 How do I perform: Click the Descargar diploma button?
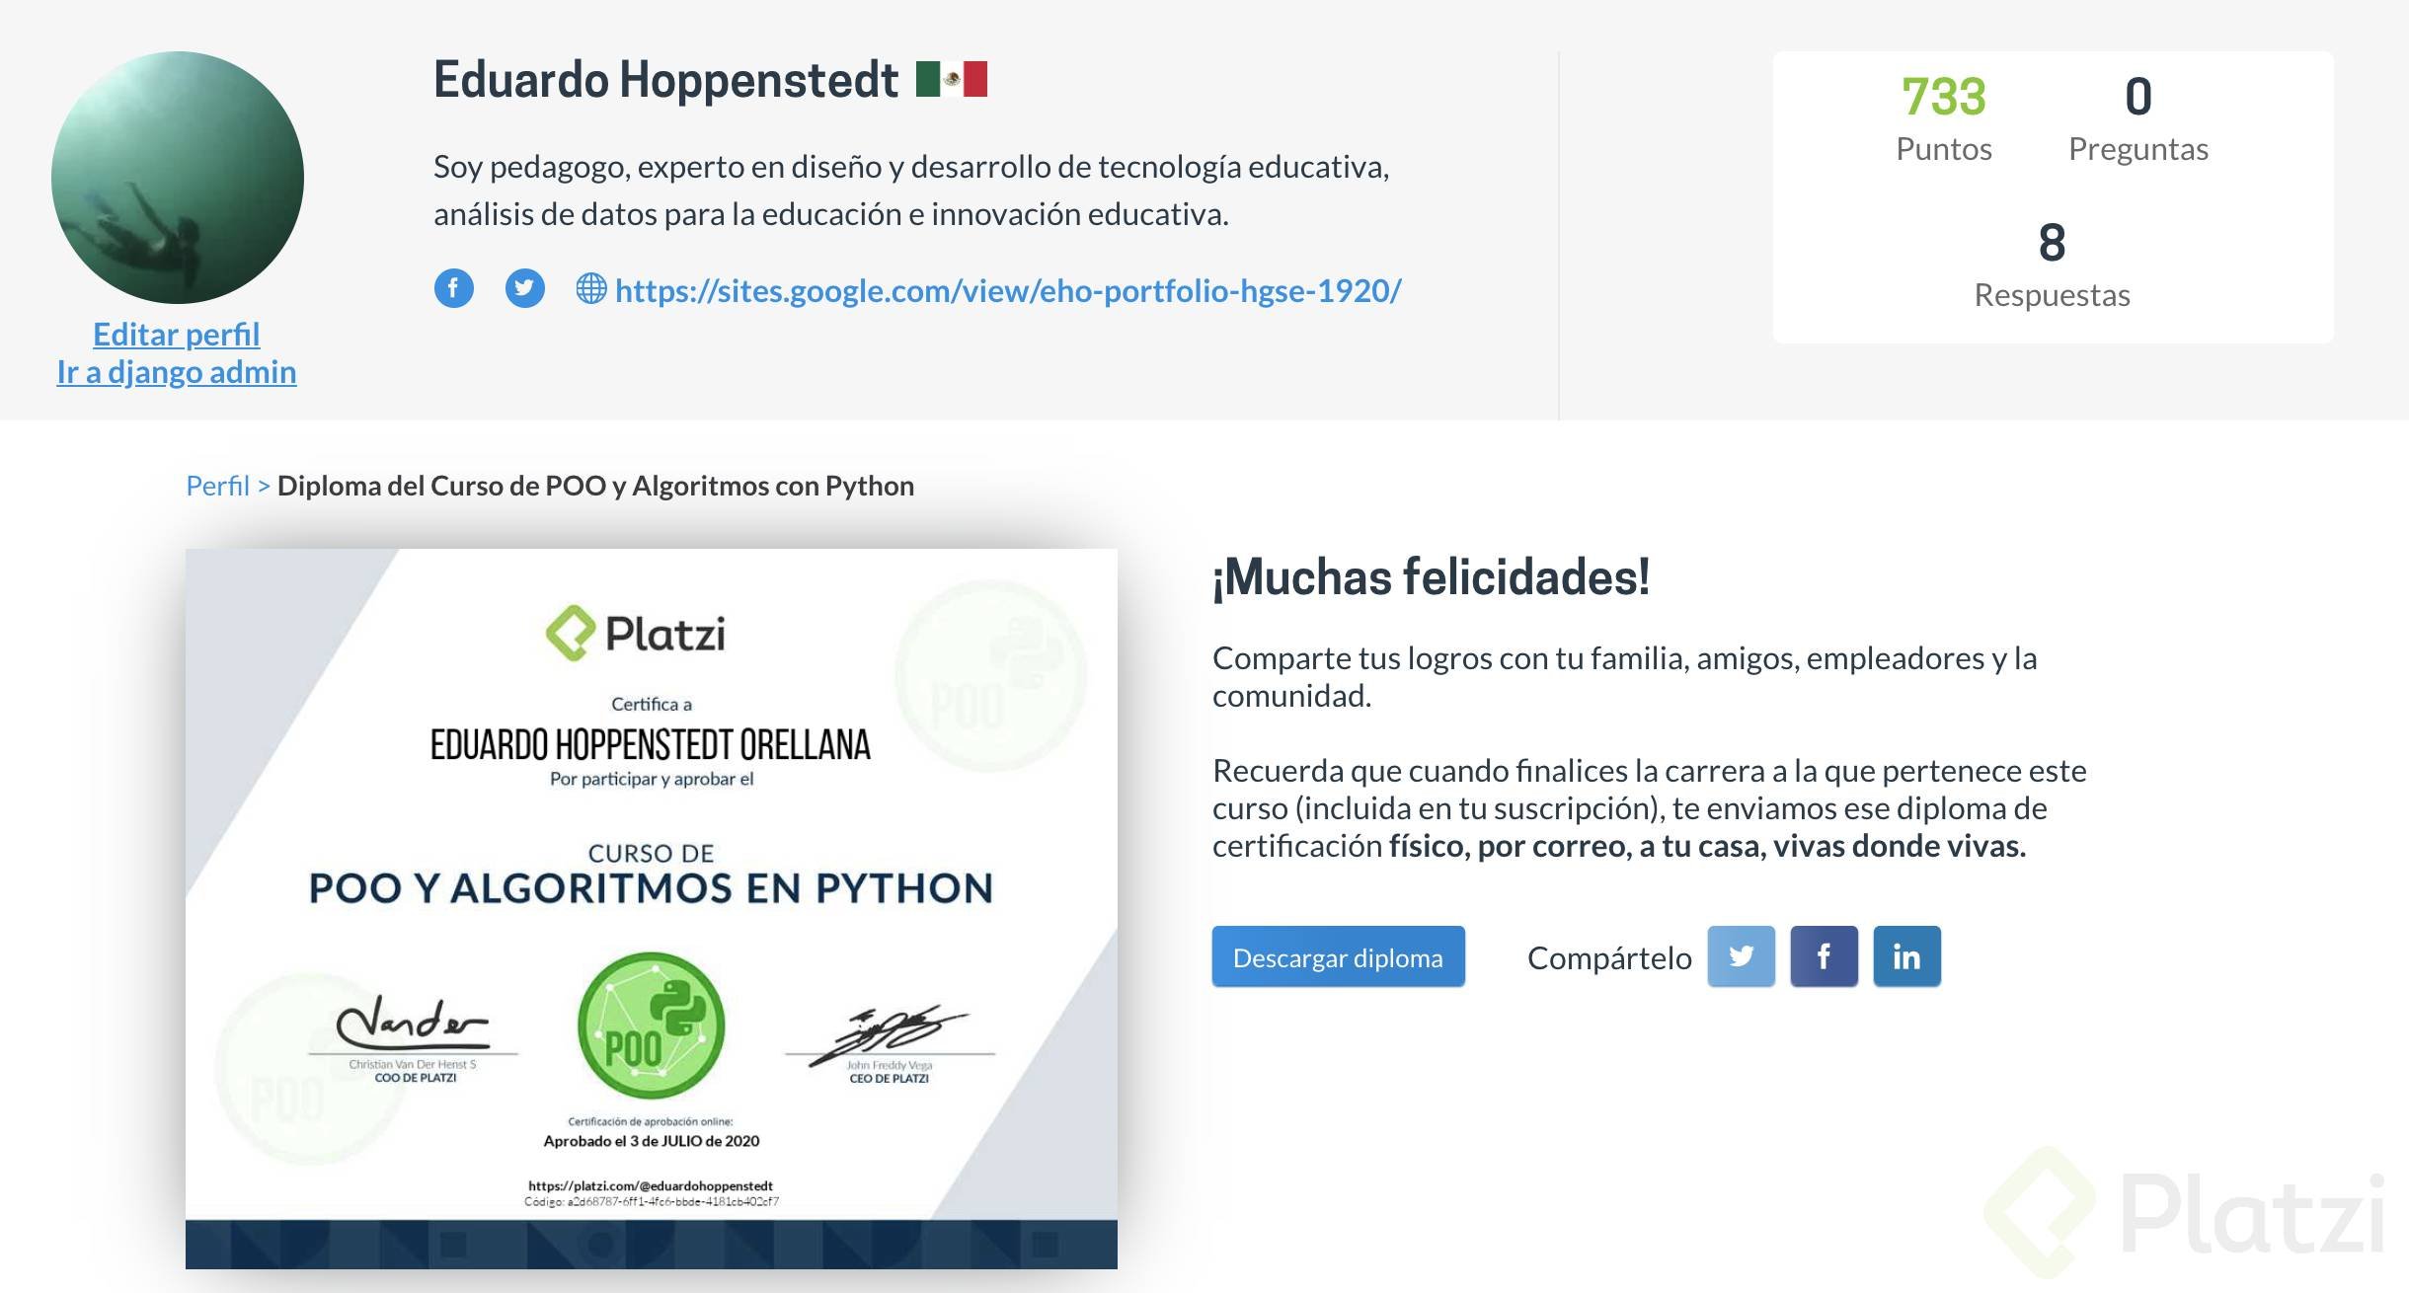pos(1339,956)
